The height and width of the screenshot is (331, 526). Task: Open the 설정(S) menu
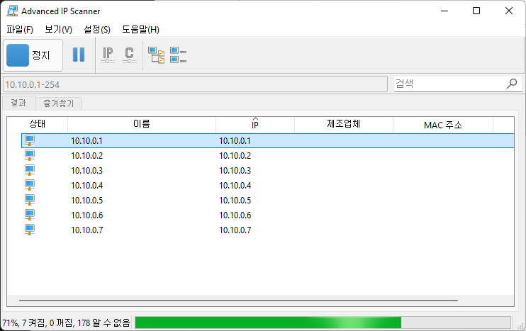[x=97, y=30]
